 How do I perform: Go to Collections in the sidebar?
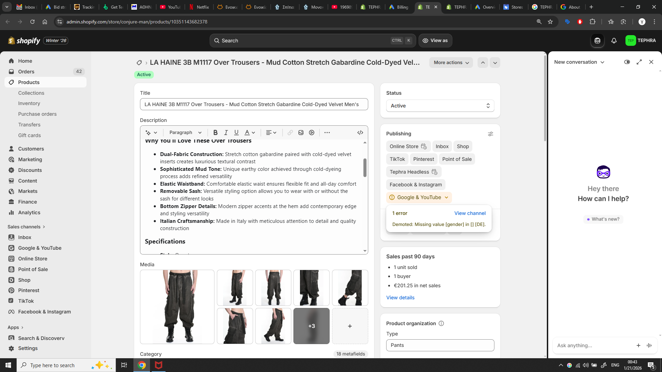pyautogui.click(x=31, y=93)
